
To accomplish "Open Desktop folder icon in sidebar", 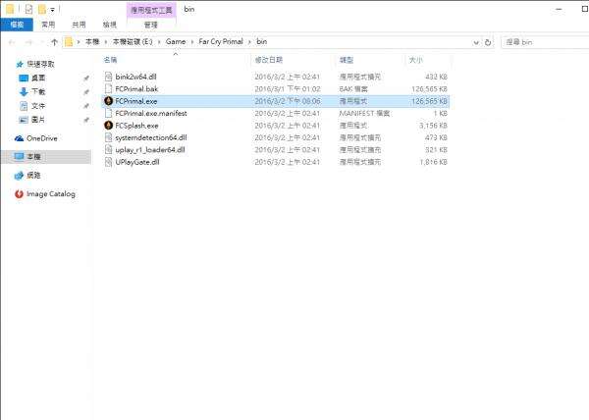I will pos(24,79).
